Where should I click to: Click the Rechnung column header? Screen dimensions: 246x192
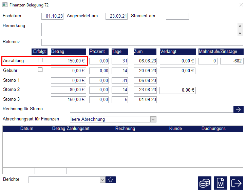pos(125,129)
